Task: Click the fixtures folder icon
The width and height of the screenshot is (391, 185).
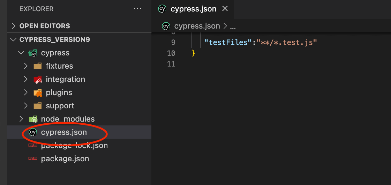Action: tap(38, 66)
